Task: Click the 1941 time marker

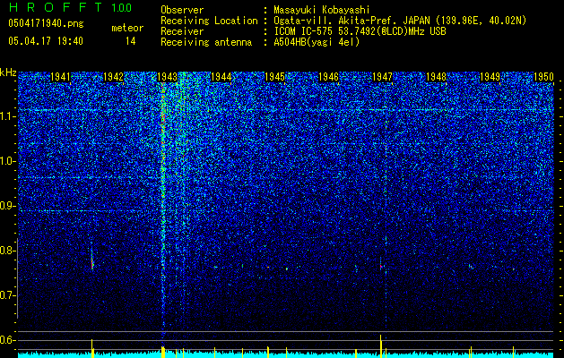Action: point(60,77)
